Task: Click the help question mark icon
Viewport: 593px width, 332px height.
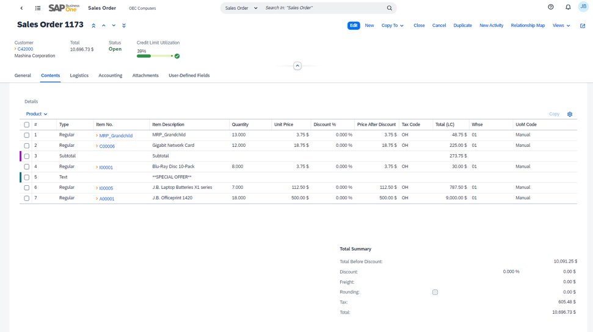Action: [x=550, y=8]
